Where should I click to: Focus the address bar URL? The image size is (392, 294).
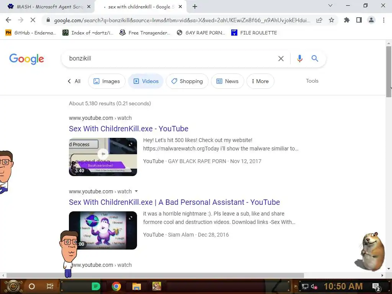pyautogui.click(x=182, y=20)
